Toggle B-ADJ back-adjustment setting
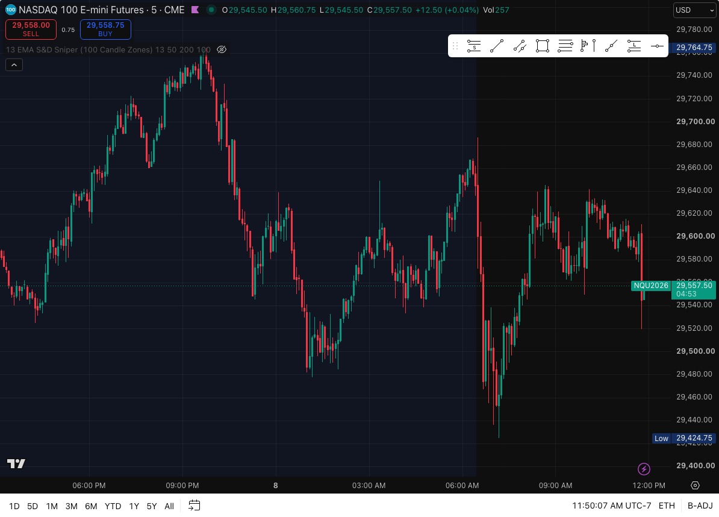Screen dimensions: 719x517 pyautogui.click(x=700, y=506)
